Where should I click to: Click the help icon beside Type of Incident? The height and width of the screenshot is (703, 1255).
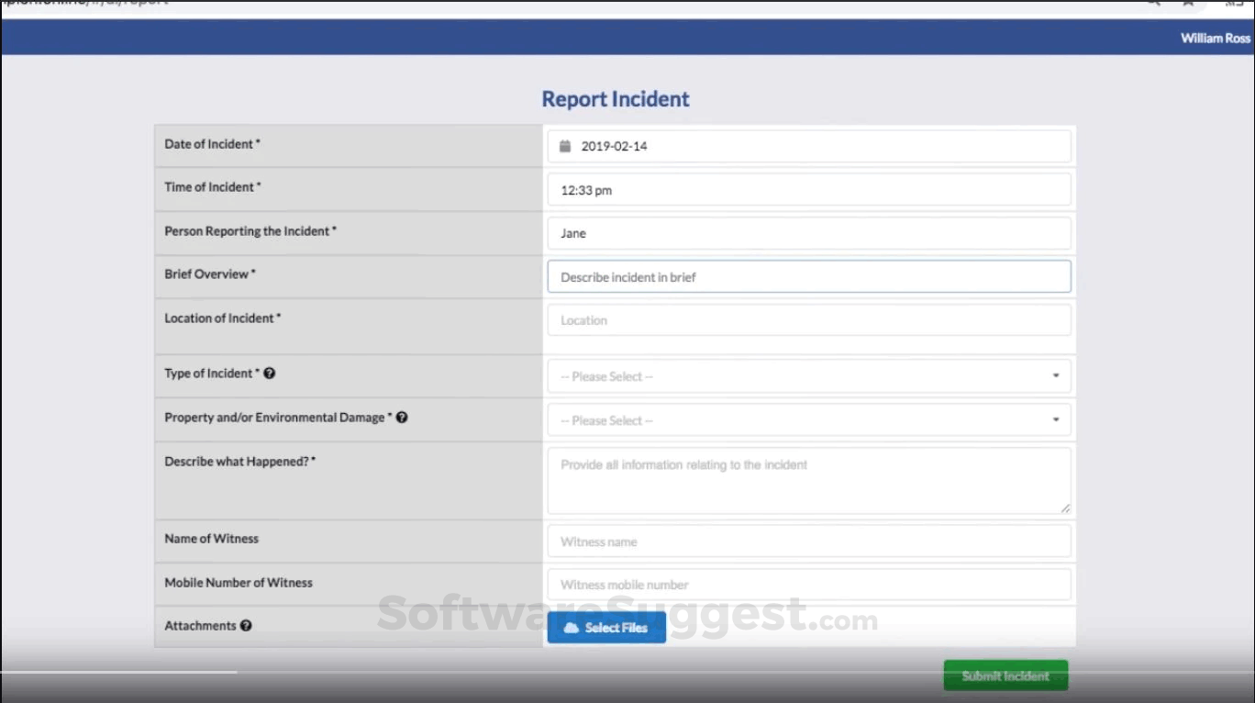point(270,372)
